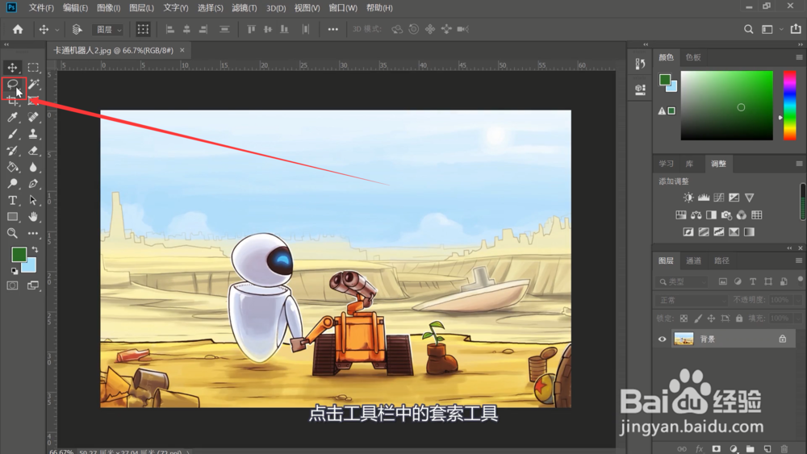
Task: Select the Hand tool
Action: pos(33,216)
